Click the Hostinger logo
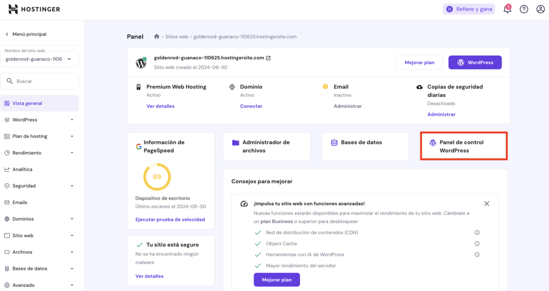This screenshot has width=549, height=291. pyautogui.click(x=34, y=9)
